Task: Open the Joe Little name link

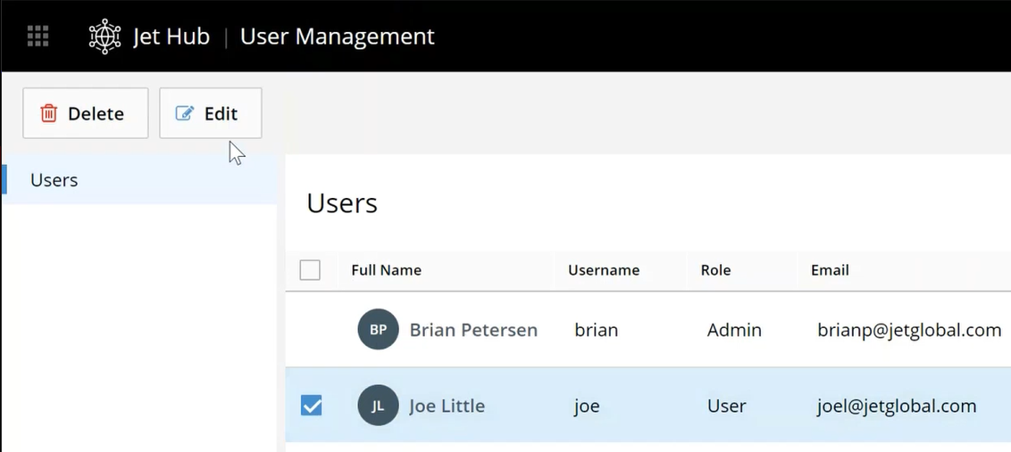Action: [x=447, y=406]
